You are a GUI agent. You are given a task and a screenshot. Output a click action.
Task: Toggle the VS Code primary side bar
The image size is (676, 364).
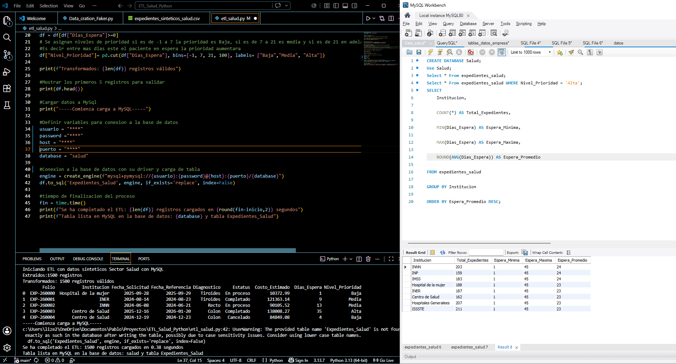point(336,6)
